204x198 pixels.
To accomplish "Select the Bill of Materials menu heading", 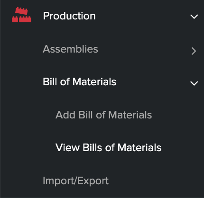I will click(80, 82).
